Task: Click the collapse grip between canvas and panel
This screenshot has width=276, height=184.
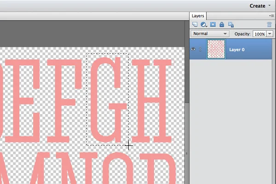Action: point(187,153)
